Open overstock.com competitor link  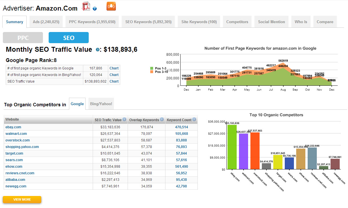tap(17, 140)
